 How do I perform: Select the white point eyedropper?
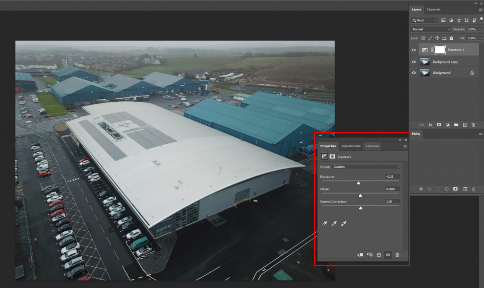point(344,224)
